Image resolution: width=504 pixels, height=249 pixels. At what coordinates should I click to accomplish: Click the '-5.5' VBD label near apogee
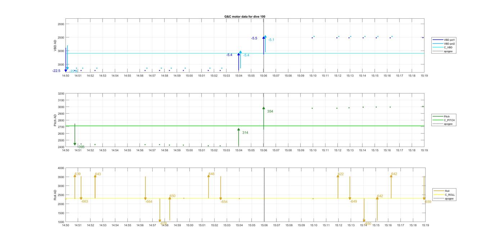(x=254, y=38)
